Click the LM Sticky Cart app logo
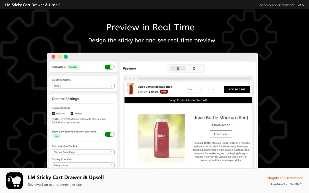The image size is (309, 193). click(14, 181)
